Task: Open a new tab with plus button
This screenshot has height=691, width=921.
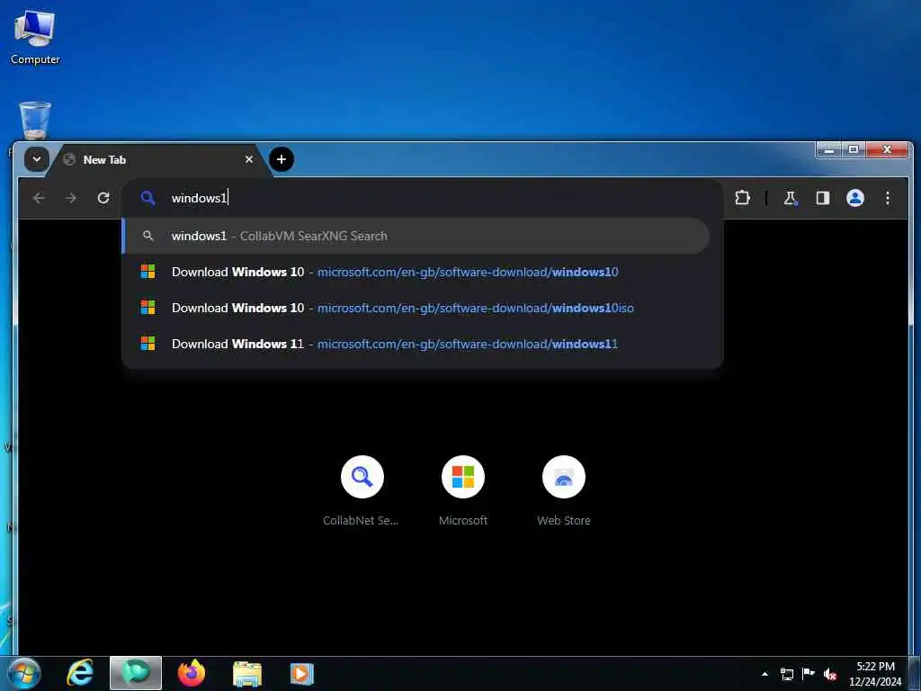Action: pos(282,159)
